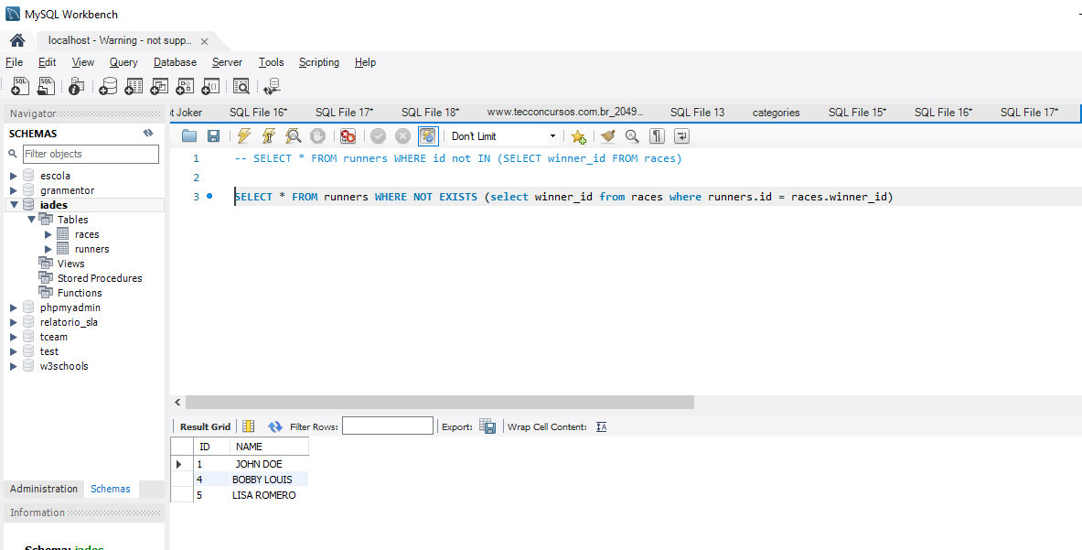
Task: Switch to the Schemas navigator tab
Action: pos(111,489)
